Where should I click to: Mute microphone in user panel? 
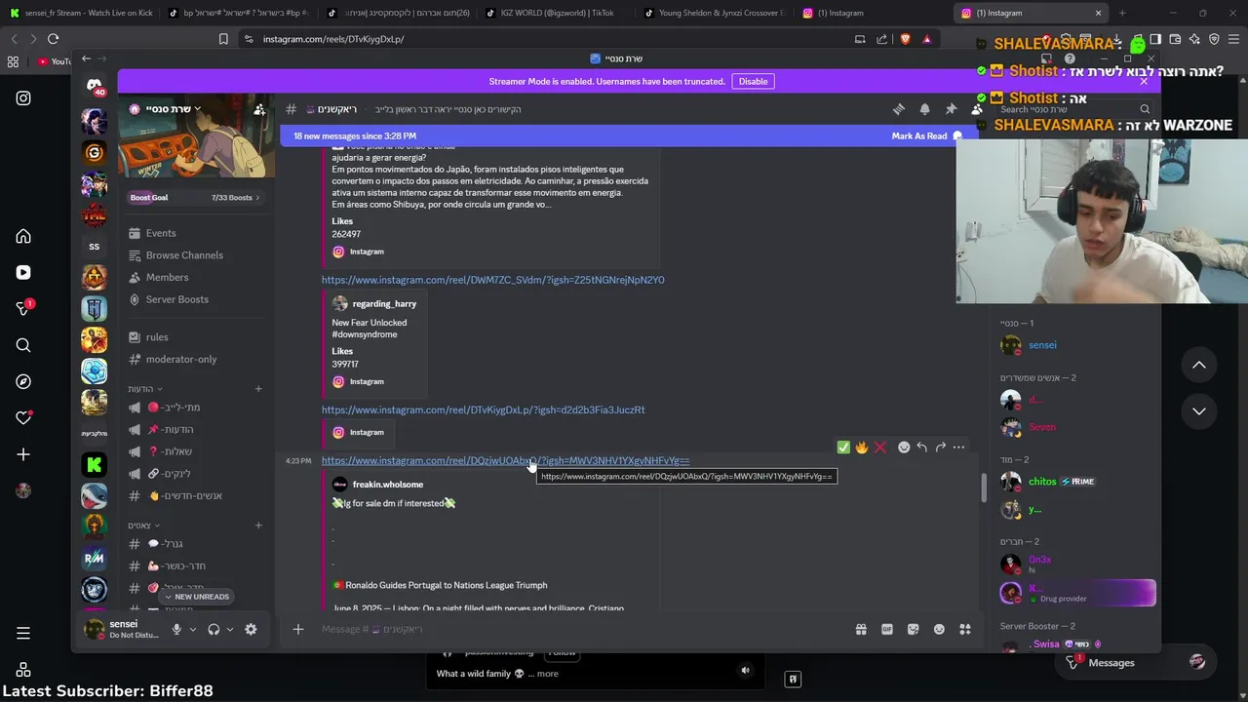pyautogui.click(x=176, y=630)
